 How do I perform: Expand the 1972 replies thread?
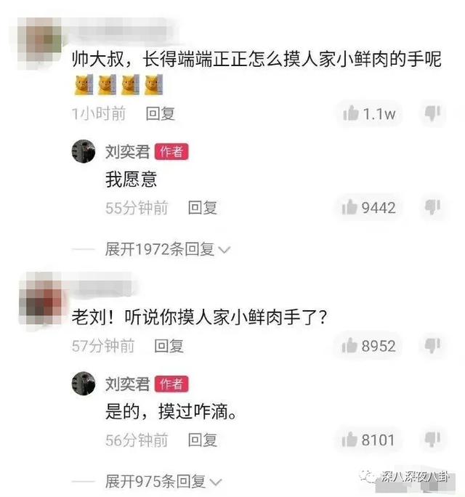tap(167, 249)
